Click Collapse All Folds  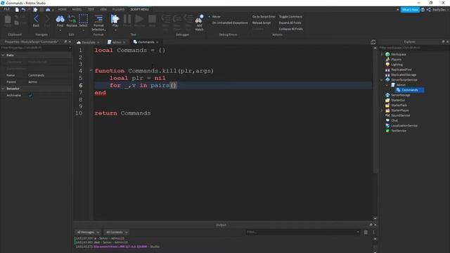click(x=290, y=29)
